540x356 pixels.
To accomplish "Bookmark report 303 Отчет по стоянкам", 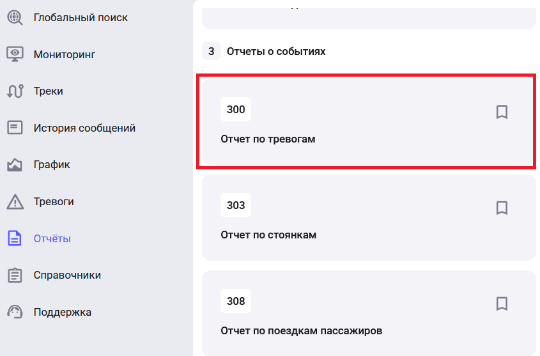I will (x=502, y=208).
